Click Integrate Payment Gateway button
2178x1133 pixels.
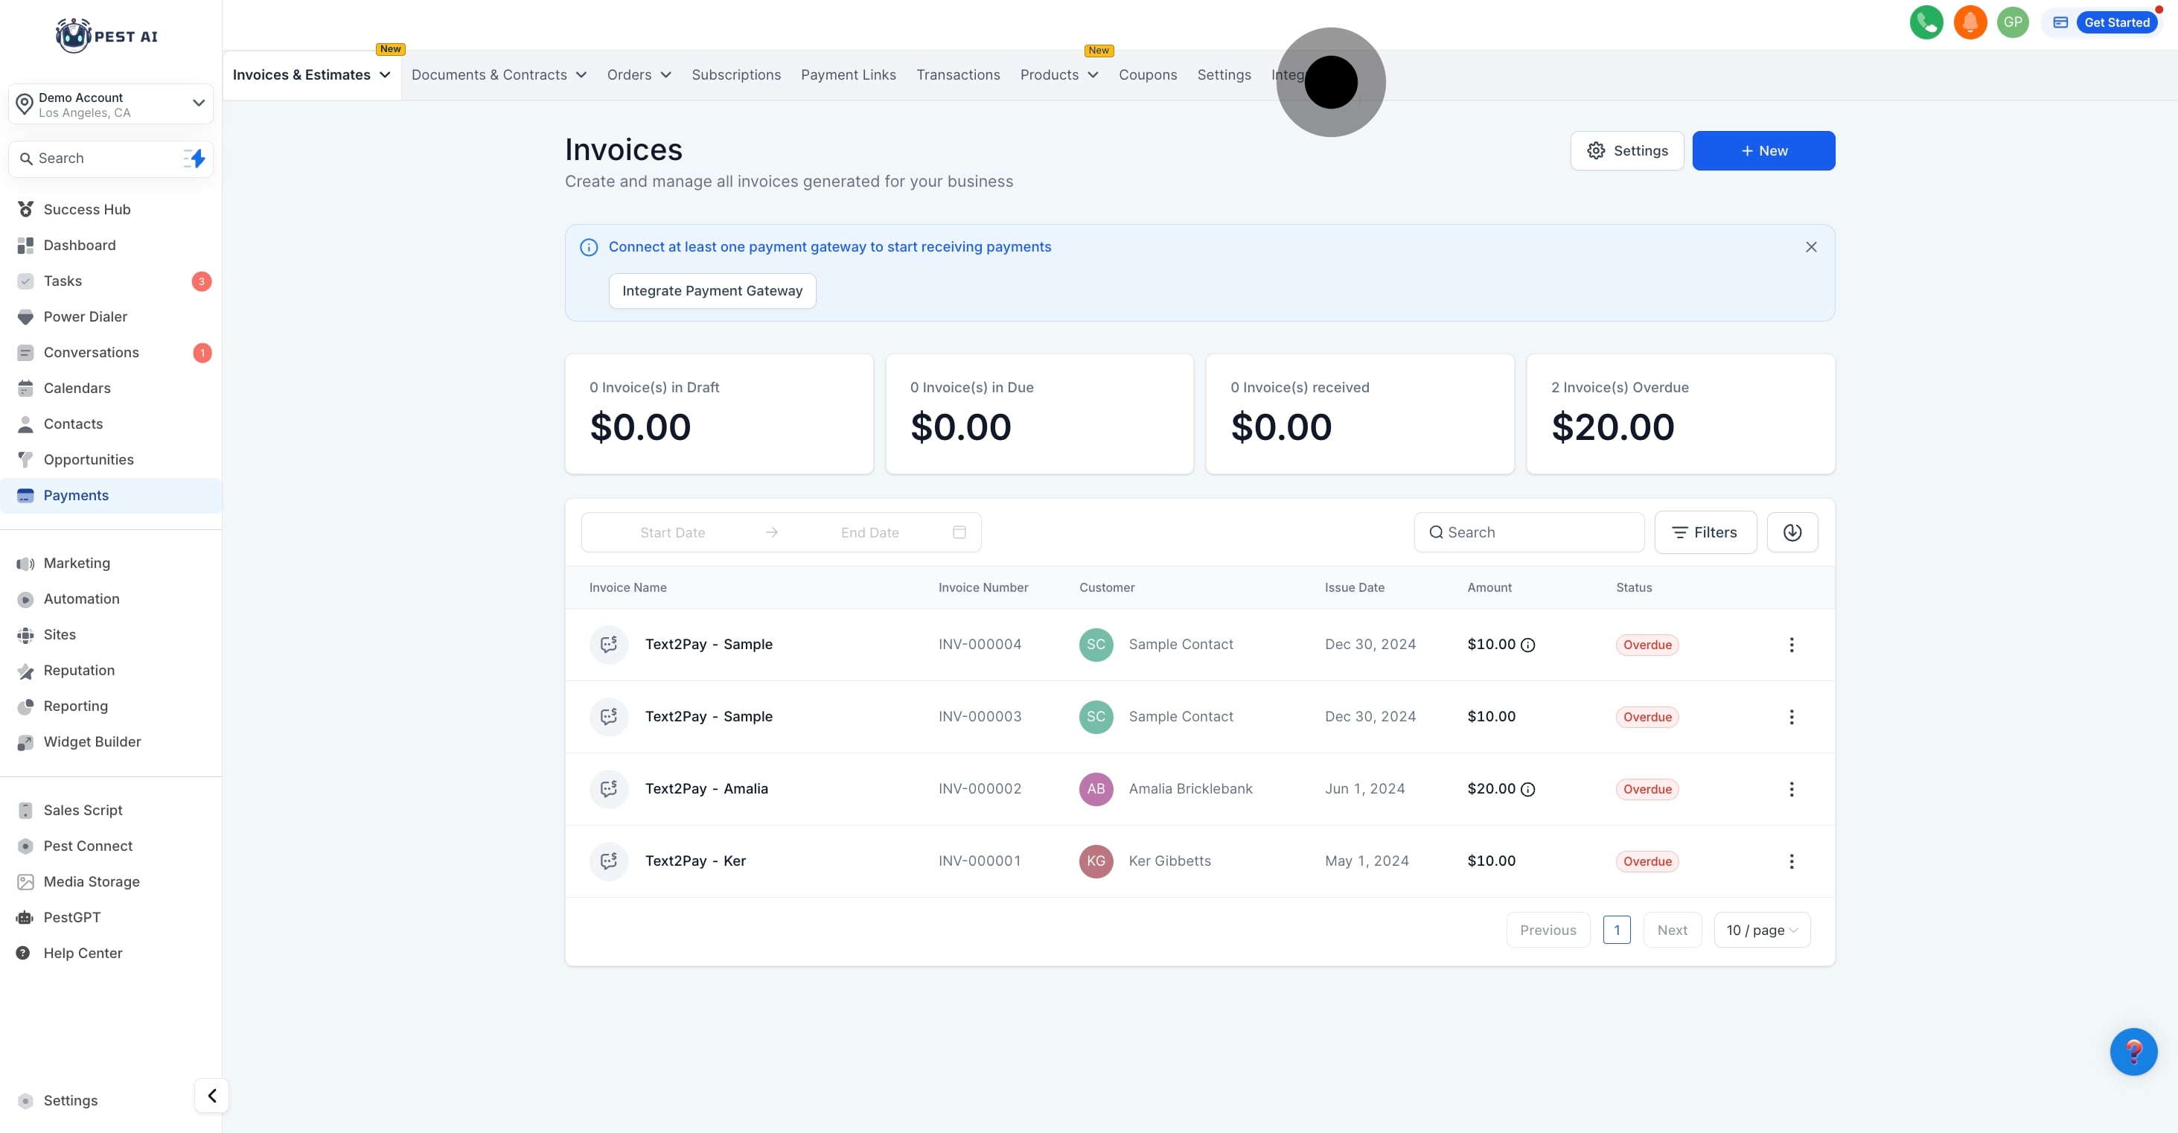pos(712,291)
